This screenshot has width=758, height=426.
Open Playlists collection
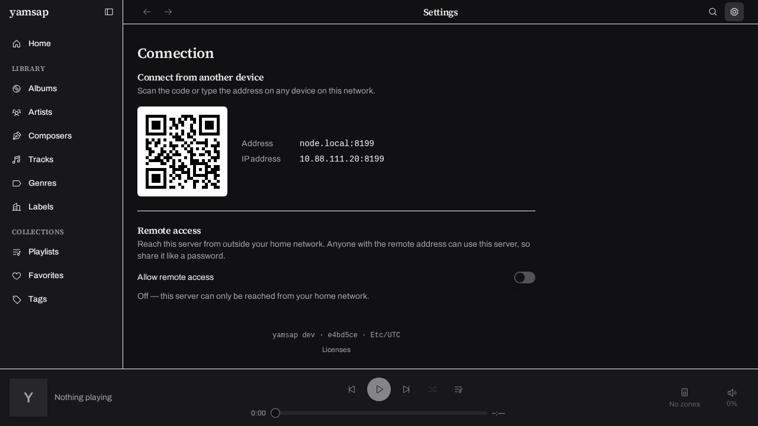point(62,252)
